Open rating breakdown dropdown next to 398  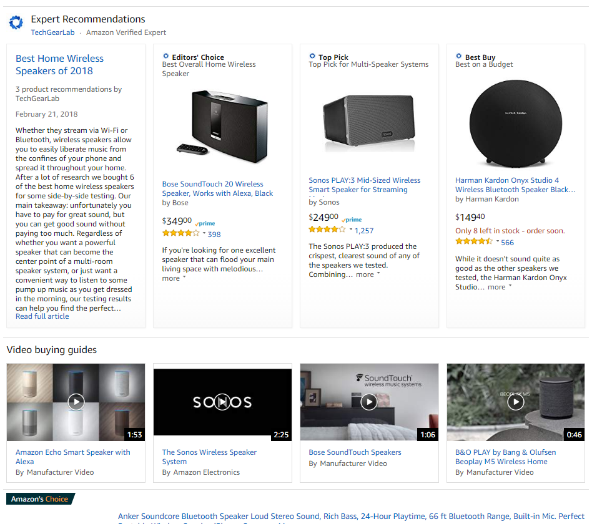(x=204, y=234)
